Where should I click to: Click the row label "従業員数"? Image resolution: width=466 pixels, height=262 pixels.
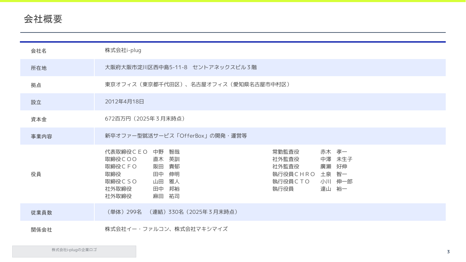point(41,213)
